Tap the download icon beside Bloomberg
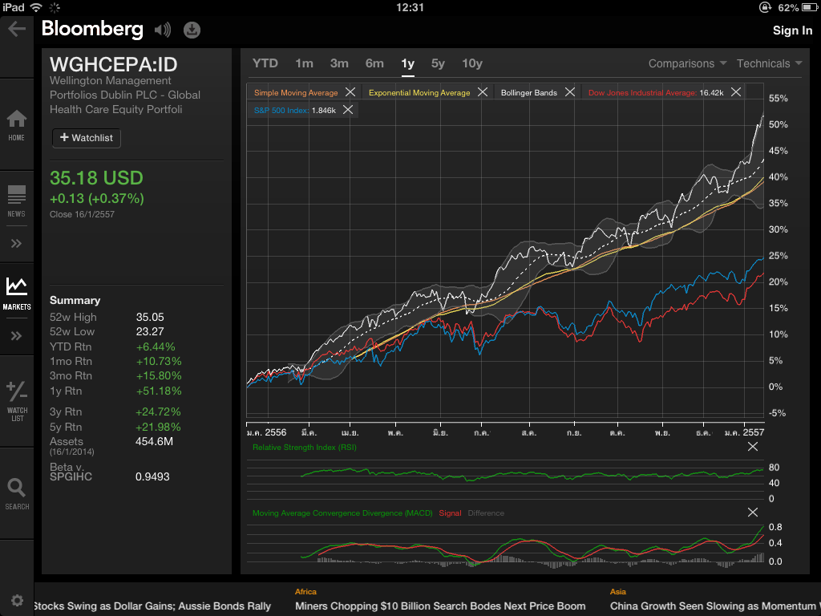Screen dimensions: 821x616 click(x=192, y=30)
